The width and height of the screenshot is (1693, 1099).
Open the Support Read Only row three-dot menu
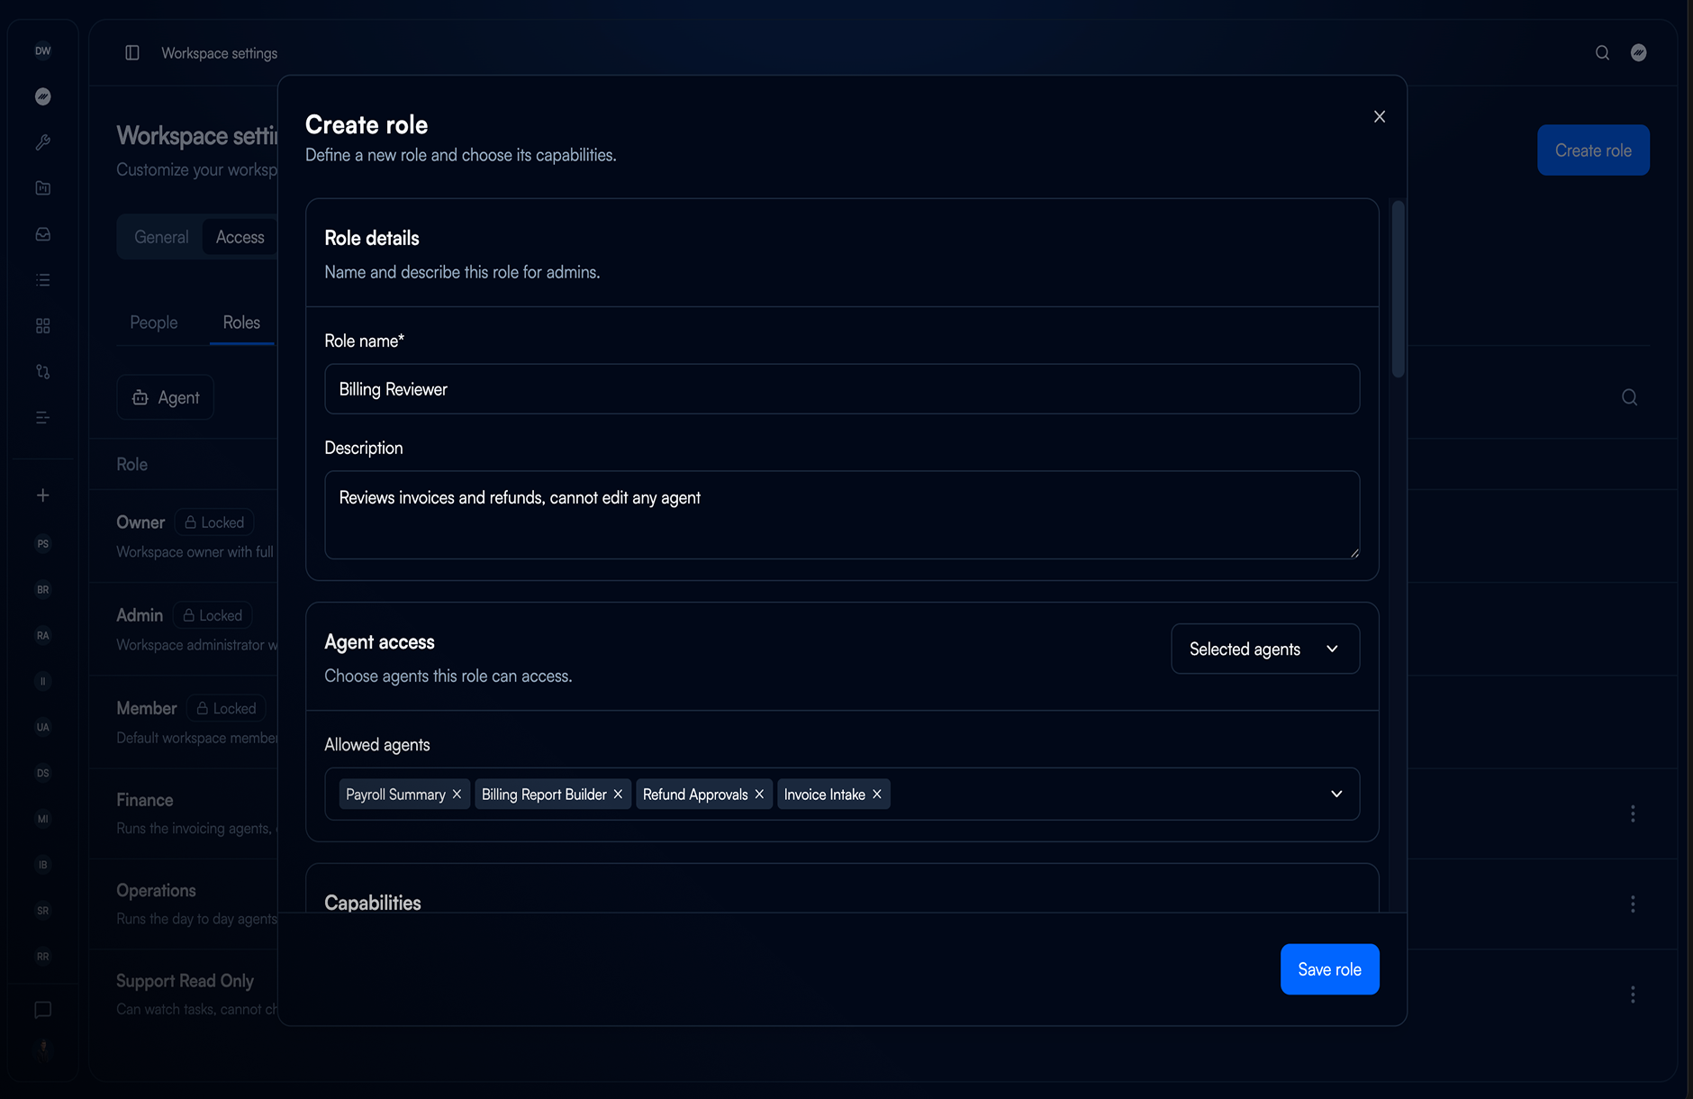coord(1633,995)
